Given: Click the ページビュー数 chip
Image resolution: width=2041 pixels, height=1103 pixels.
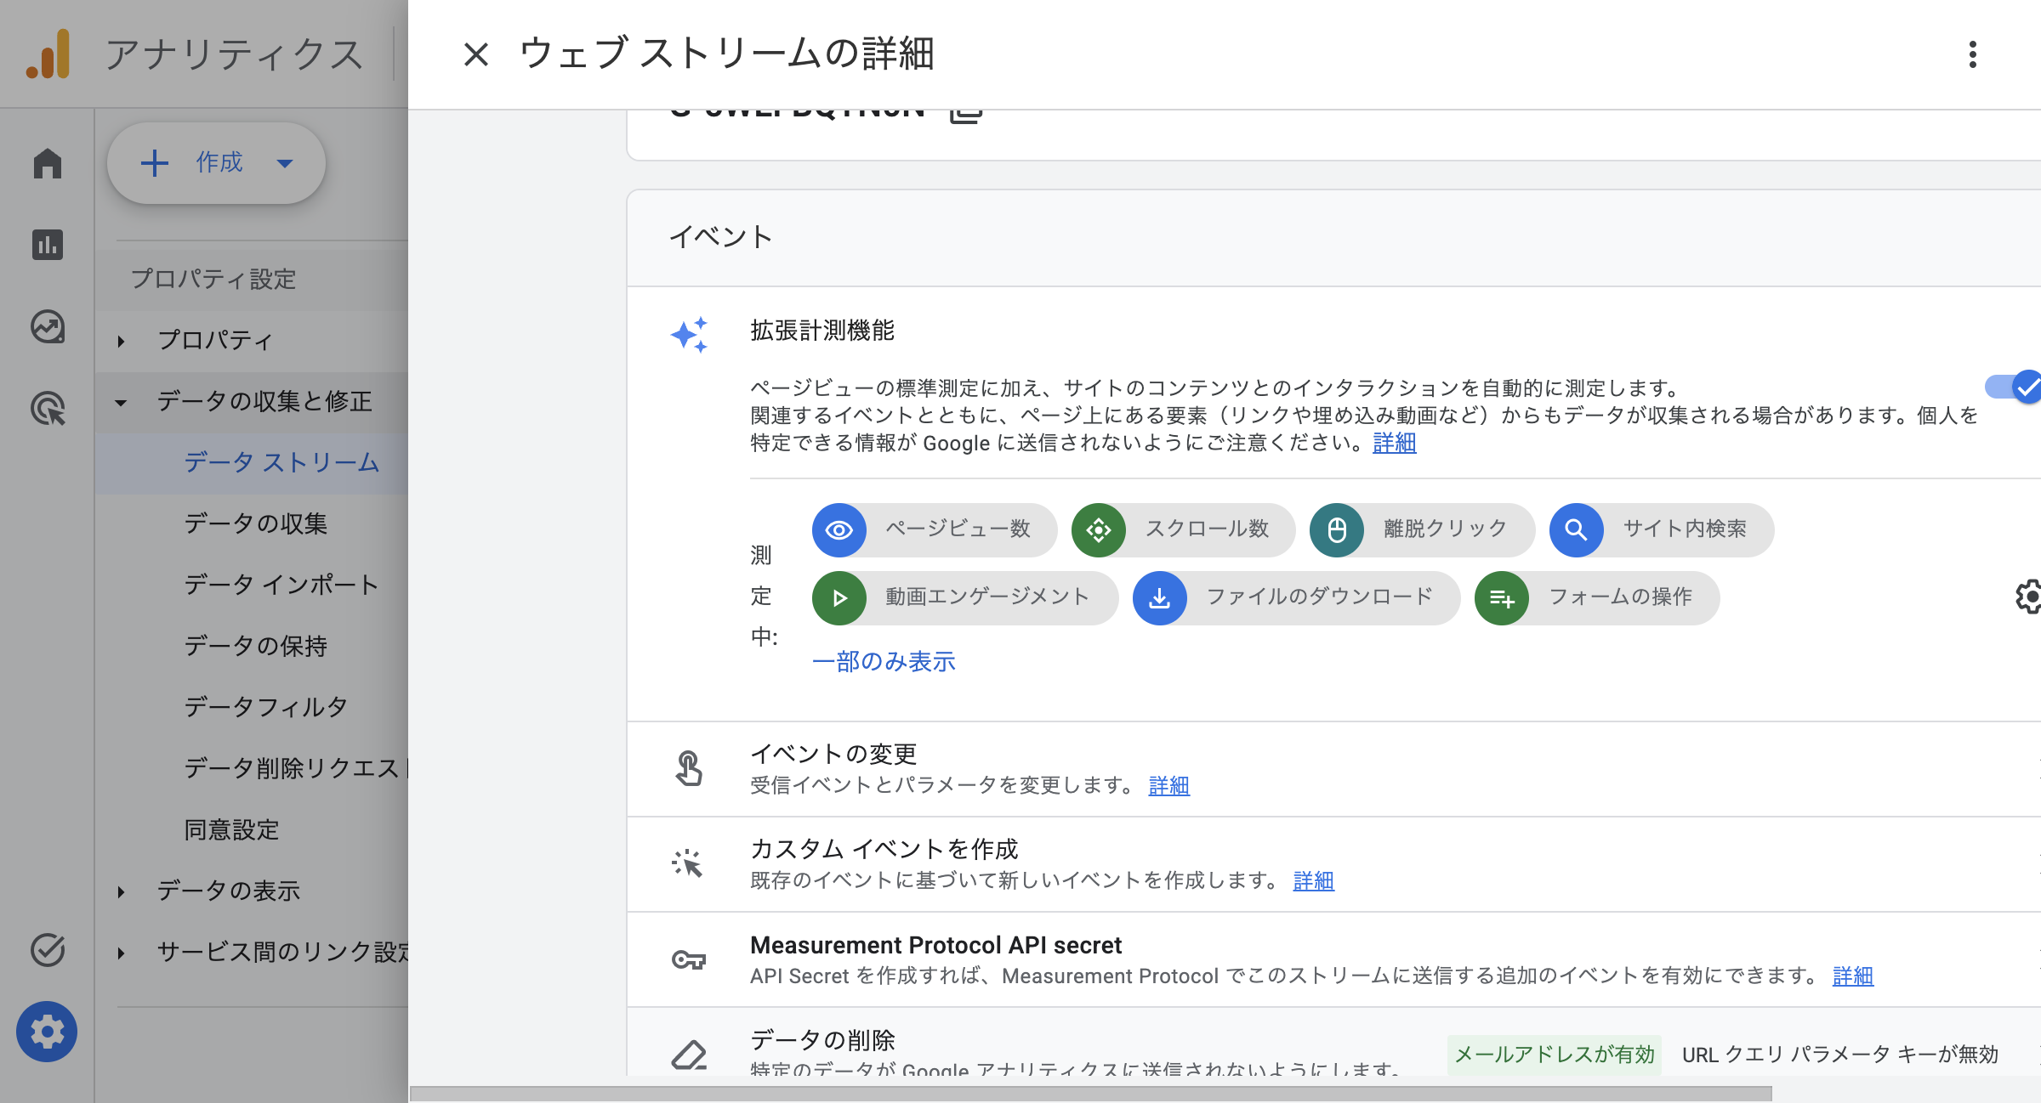Looking at the screenshot, I should coord(935,530).
